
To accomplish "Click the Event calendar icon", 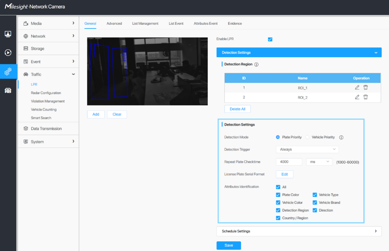I will point(26,62).
